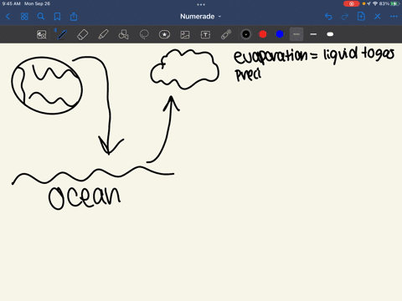
Task: Tap the screen recording indicator
Action: [x=351, y=4]
